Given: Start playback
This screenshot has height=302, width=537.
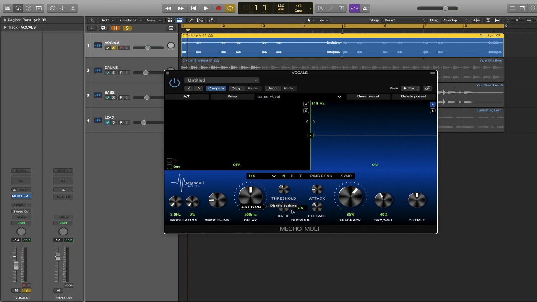Looking at the screenshot, I should (x=206, y=8).
